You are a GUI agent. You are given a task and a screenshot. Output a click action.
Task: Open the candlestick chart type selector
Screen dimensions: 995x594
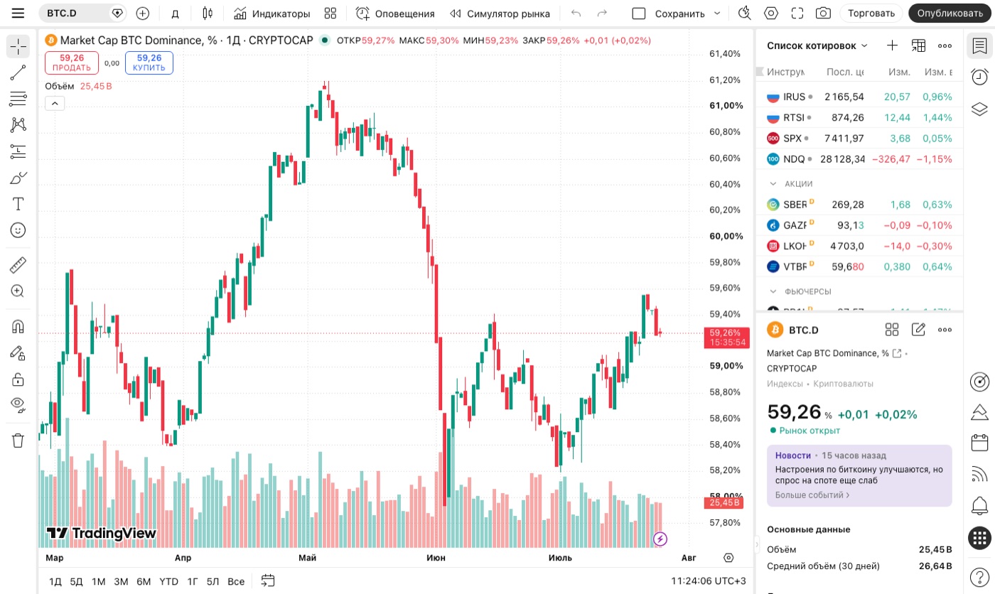[x=208, y=13]
